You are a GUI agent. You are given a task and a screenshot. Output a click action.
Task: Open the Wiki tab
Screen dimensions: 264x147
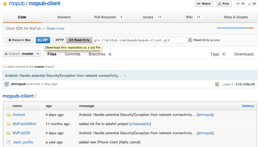pos(194,17)
